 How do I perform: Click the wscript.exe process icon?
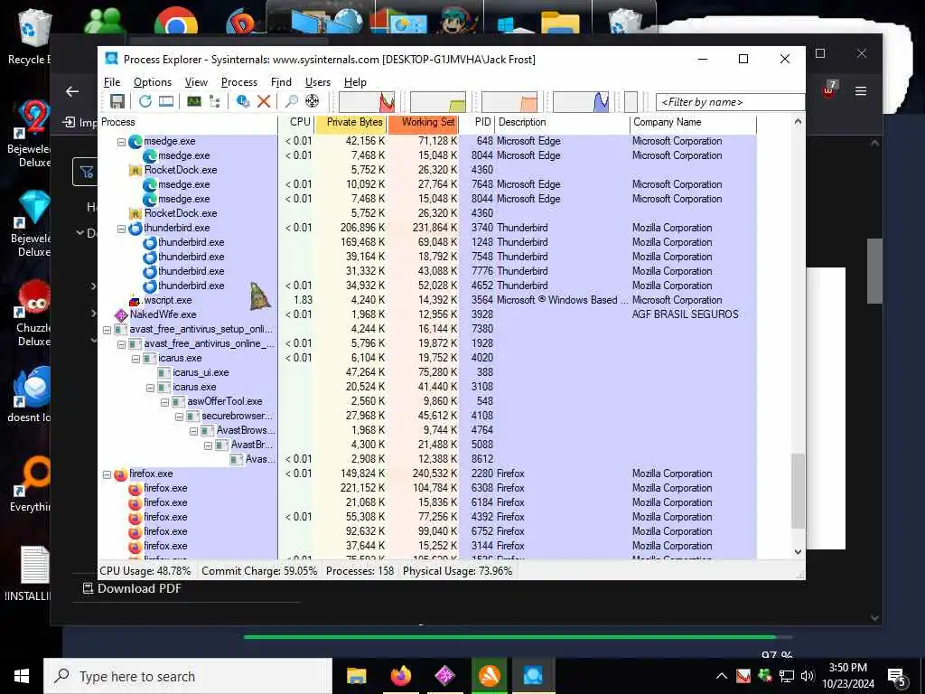pos(135,300)
